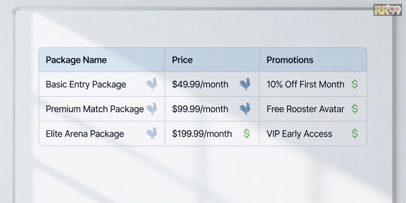
Task: Open the VIP Early Access promotion
Action: point(299,134)
